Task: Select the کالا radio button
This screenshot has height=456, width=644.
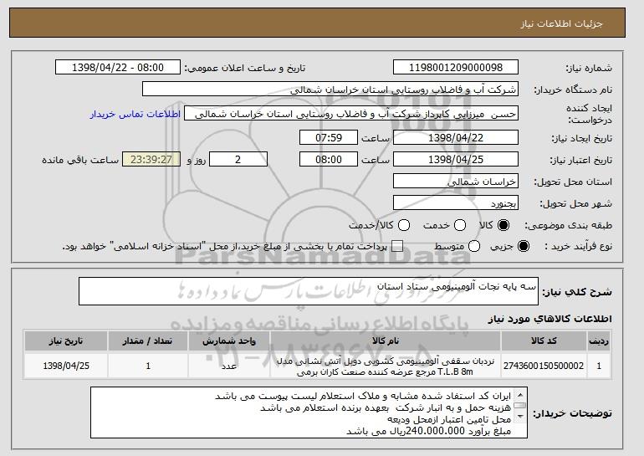Action: (x=503, y=225)
